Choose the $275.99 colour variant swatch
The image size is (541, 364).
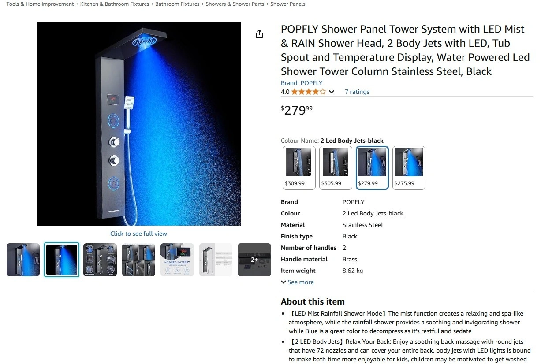pos(409,167)
